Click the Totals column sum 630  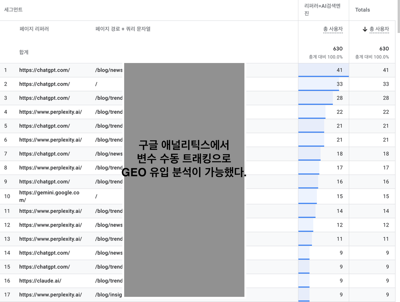pos(384,49)
